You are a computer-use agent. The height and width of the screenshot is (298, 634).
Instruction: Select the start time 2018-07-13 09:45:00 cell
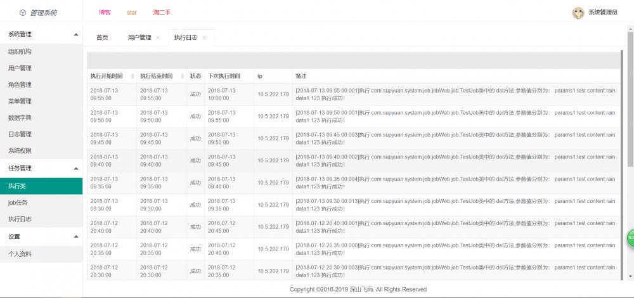pyautogui.click(x=112, y=139)
